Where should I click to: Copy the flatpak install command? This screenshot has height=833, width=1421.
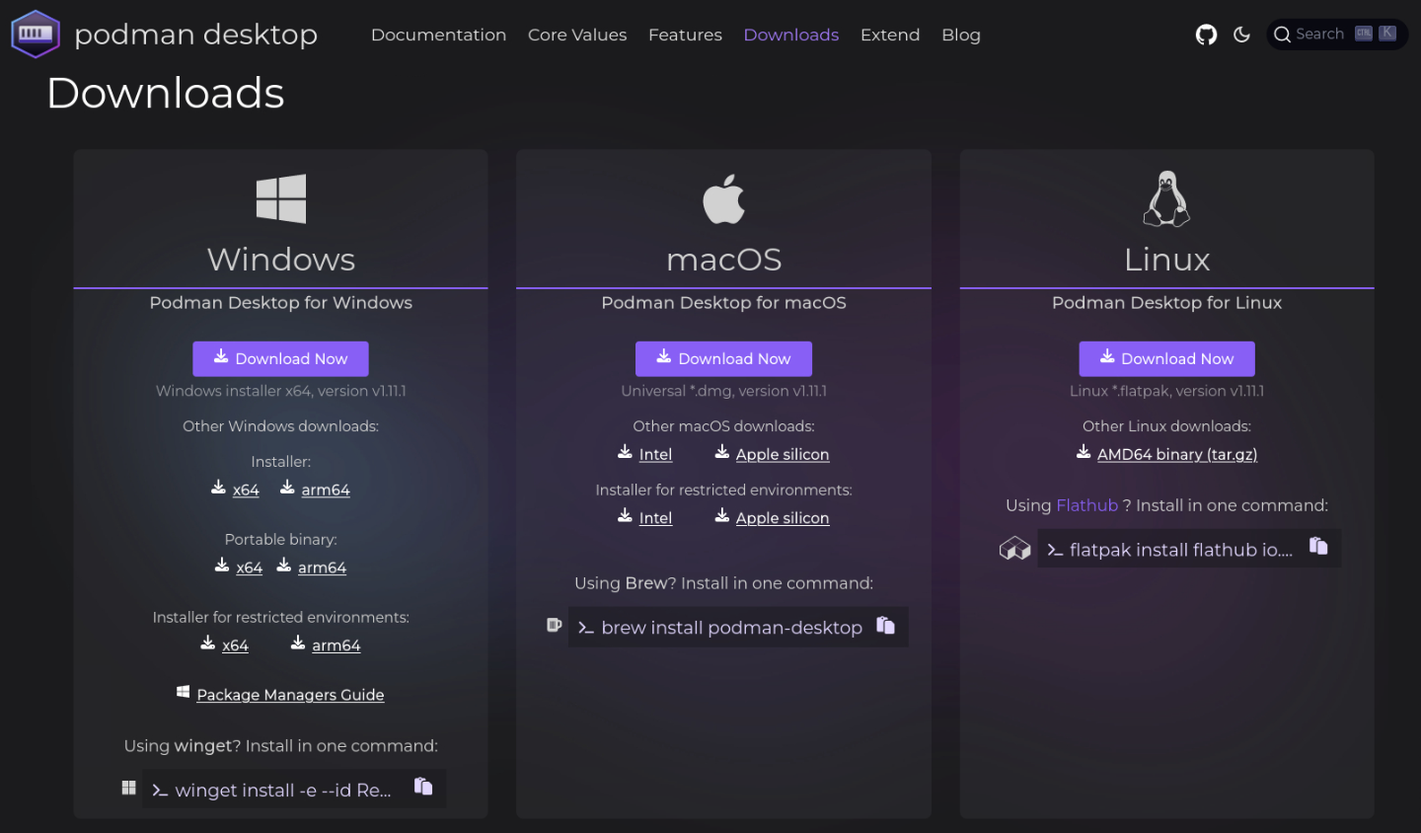[1318, 546]
